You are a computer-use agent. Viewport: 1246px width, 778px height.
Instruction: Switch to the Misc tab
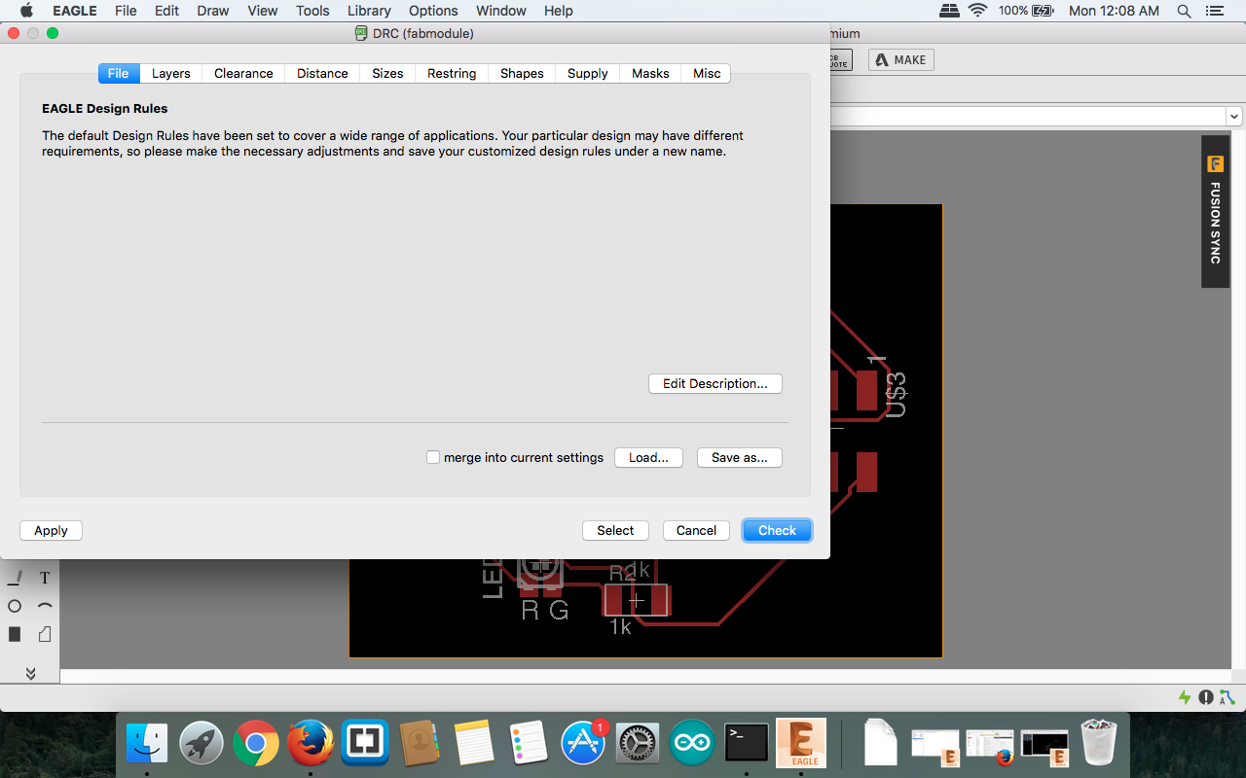(707, 73)
